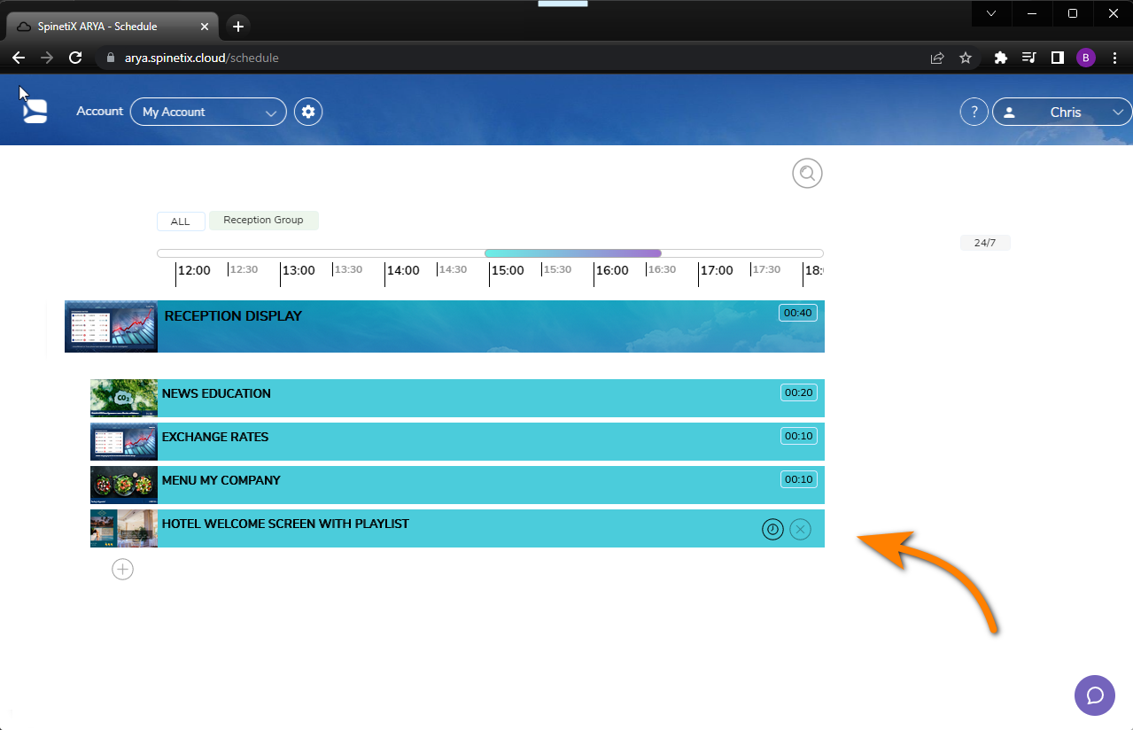The image size is (1133, 730).
Task: Toggle the 24/7 schedule label
Action: (985, 242)
